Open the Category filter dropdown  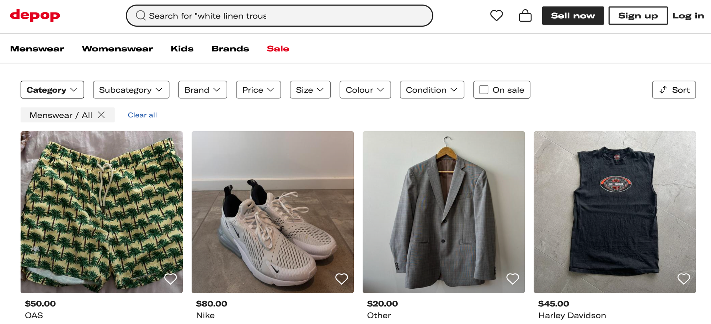pyautogui.click(x=52, y=90)
